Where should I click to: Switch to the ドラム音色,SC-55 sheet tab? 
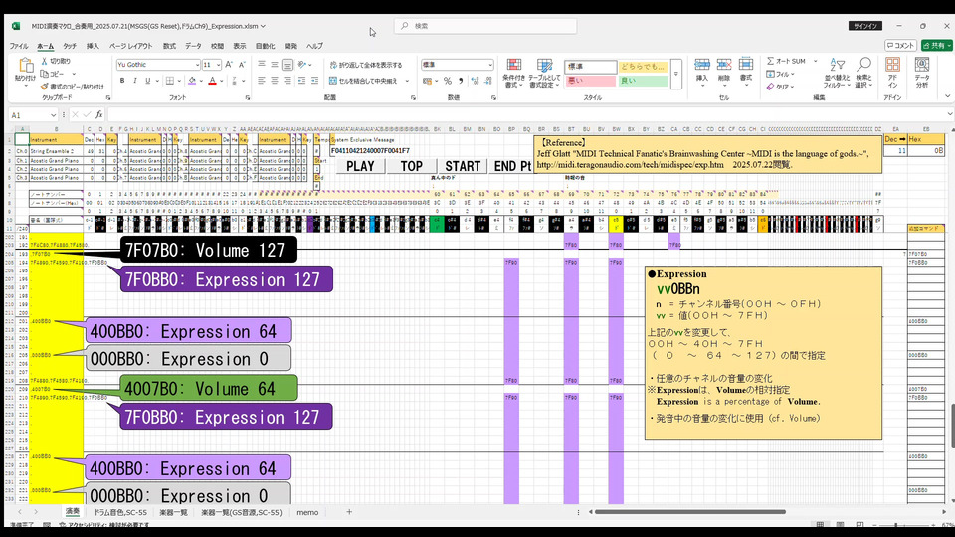pyautogui.click(x=120, y=512)
